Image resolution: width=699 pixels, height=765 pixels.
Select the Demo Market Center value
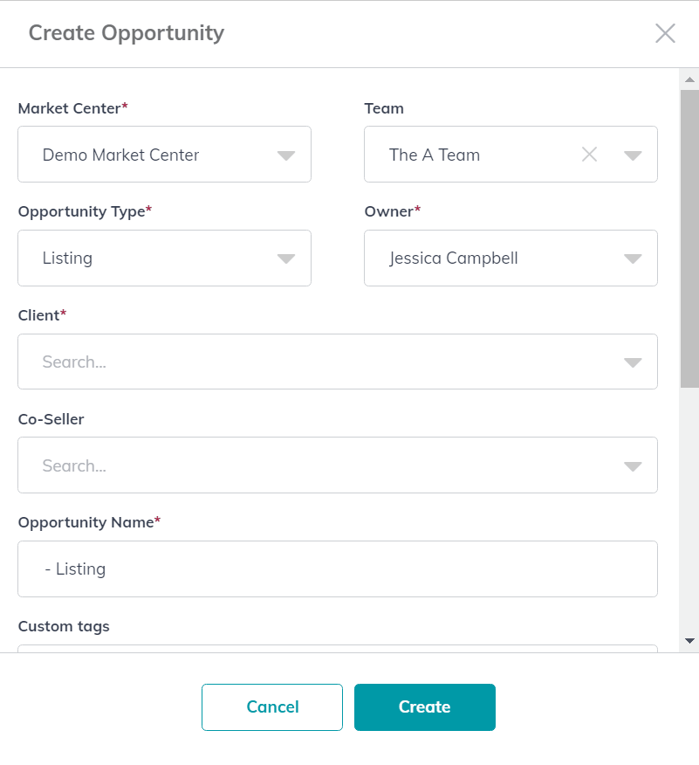pyautogui.click(x=121, y=155)
